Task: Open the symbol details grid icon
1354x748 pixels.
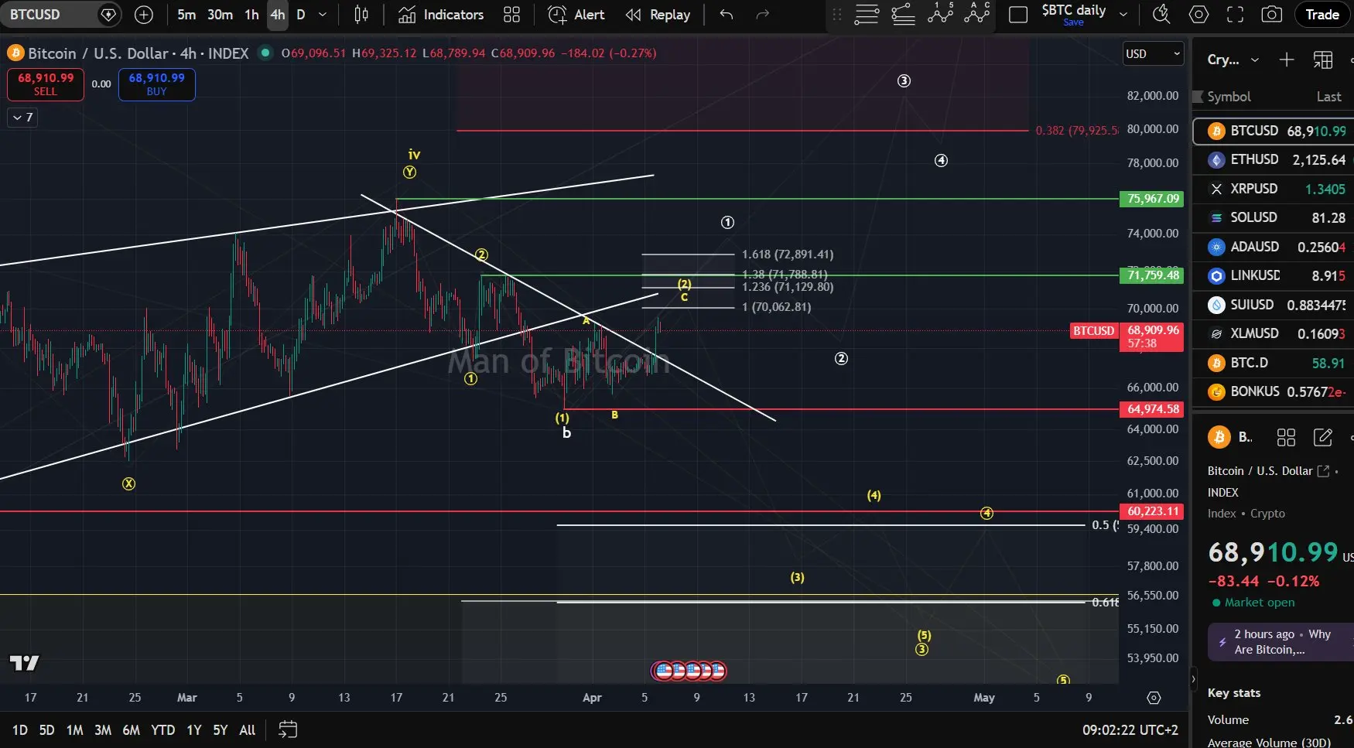Action: (1286, 438)
